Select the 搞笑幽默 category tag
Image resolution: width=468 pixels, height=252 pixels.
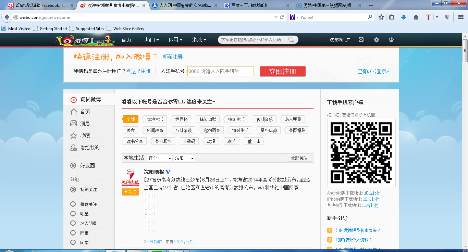click(x=208, y=119)
